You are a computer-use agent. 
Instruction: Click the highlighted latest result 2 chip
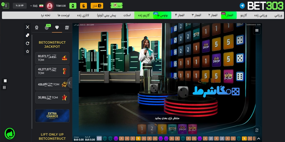[99, 139]
